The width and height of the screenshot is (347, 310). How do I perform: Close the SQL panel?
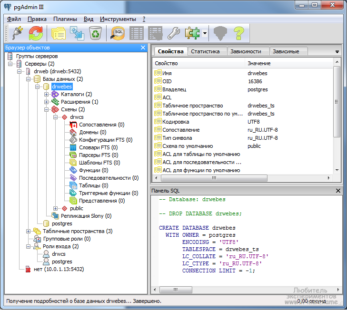point(338,191)
